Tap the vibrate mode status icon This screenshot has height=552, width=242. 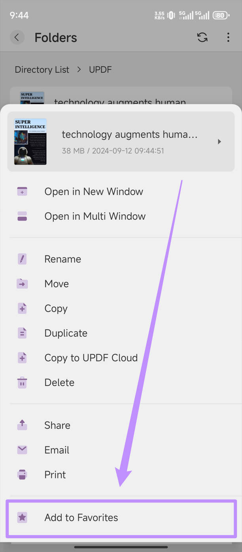171,15
